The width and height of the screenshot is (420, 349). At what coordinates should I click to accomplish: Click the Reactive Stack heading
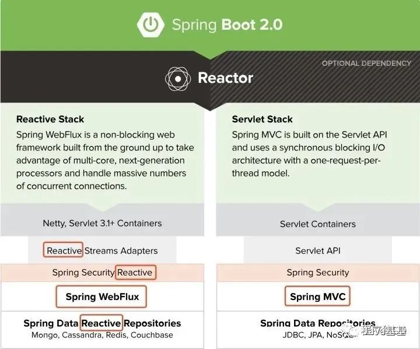[50, 119]
